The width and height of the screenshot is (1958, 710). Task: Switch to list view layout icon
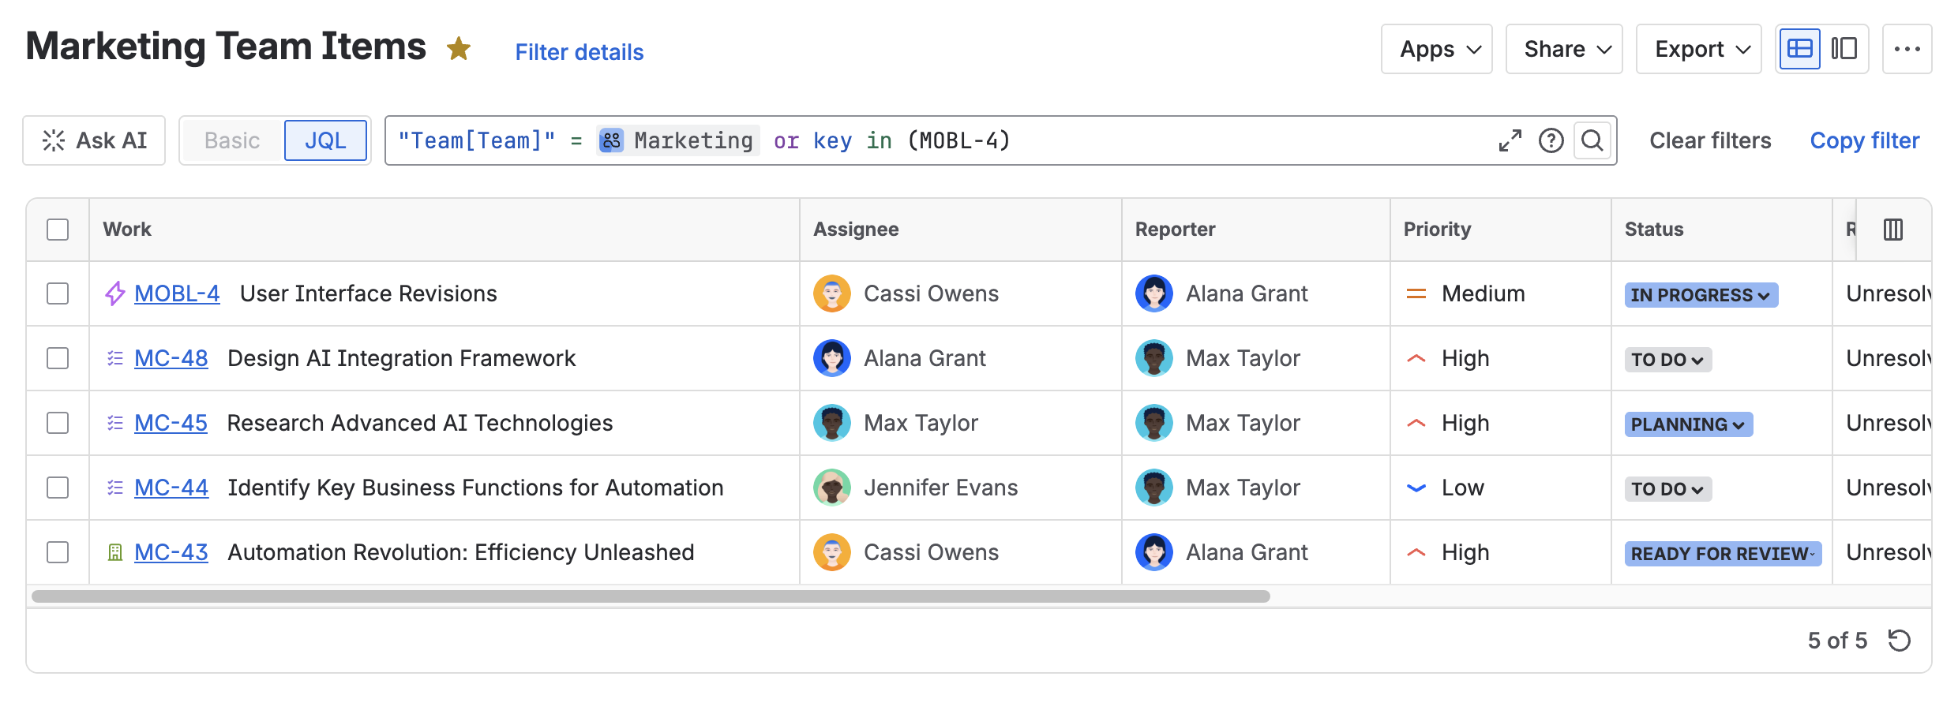click(x=1799, y=49)
